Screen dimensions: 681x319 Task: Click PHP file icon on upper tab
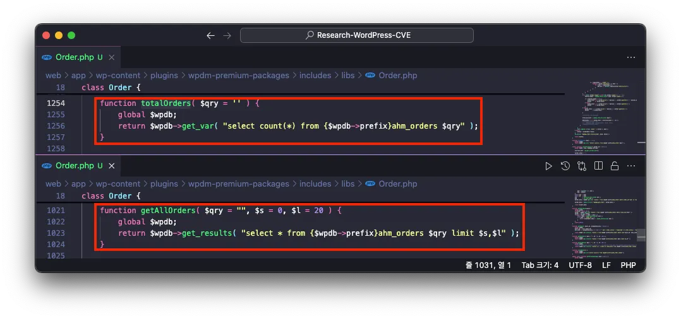[47, 57]
